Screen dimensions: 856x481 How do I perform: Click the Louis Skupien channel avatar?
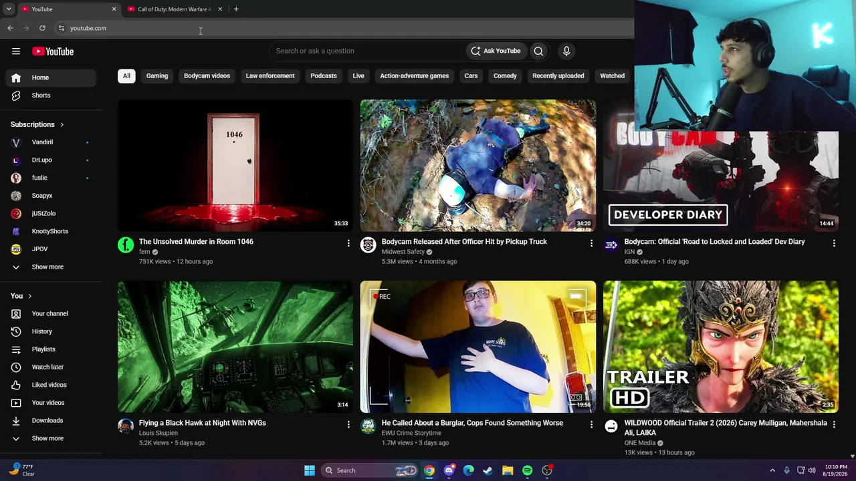(126, 426)
